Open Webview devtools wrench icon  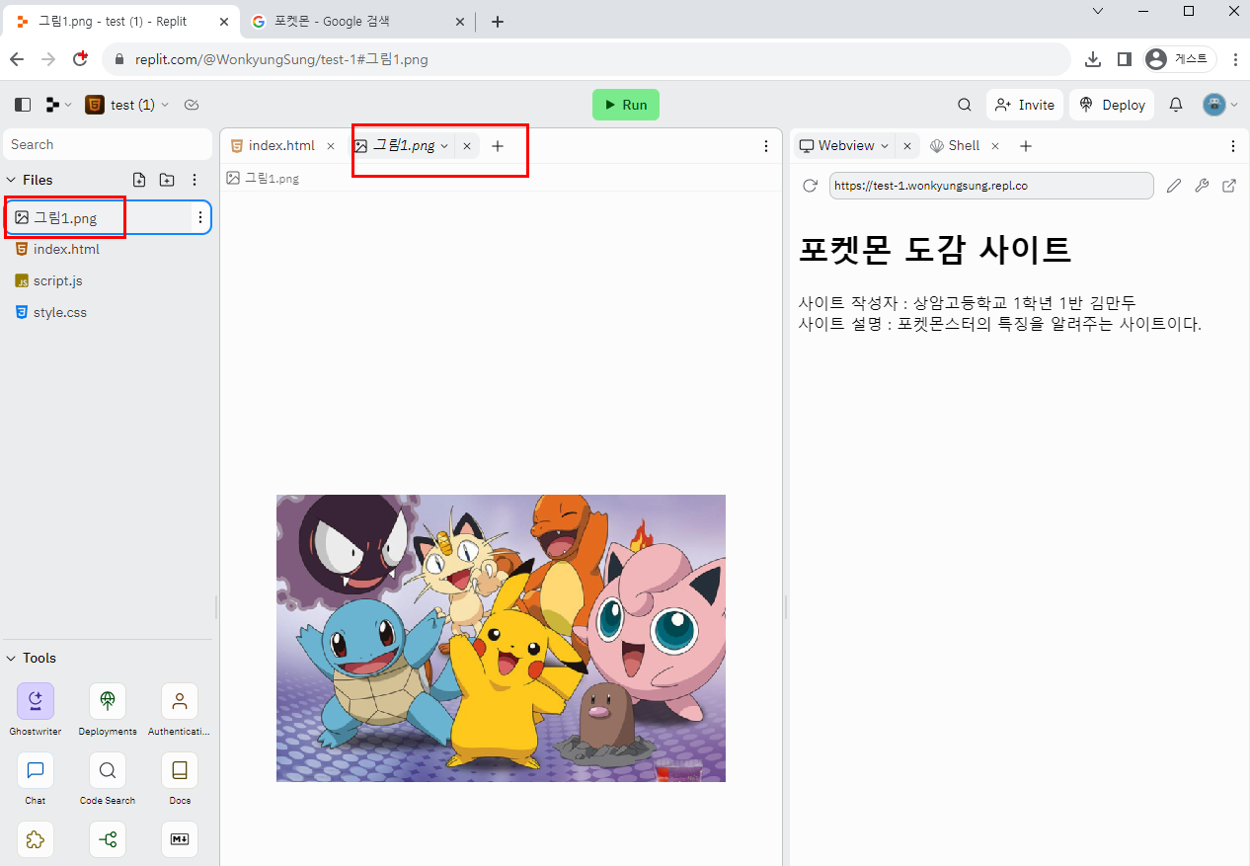(1202, 186)
